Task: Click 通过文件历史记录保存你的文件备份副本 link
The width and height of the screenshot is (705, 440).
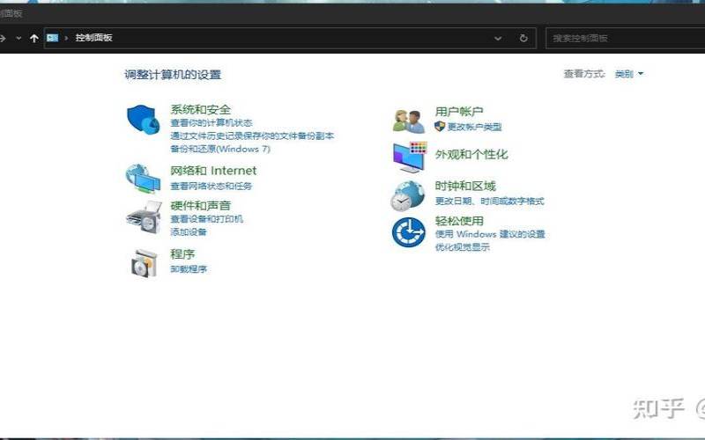Action: 252,136
